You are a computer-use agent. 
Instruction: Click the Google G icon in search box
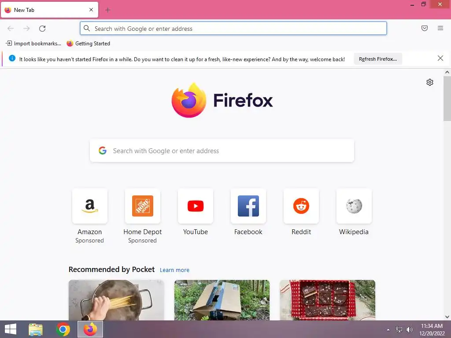[x=102, y=151]
